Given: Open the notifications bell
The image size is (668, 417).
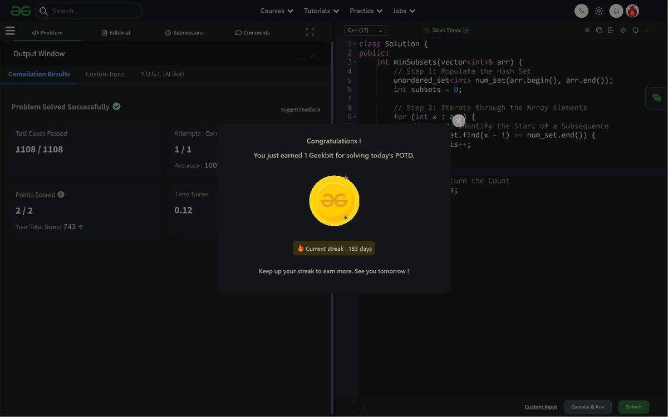Looking at the screenshot, I should click(616, 11).
